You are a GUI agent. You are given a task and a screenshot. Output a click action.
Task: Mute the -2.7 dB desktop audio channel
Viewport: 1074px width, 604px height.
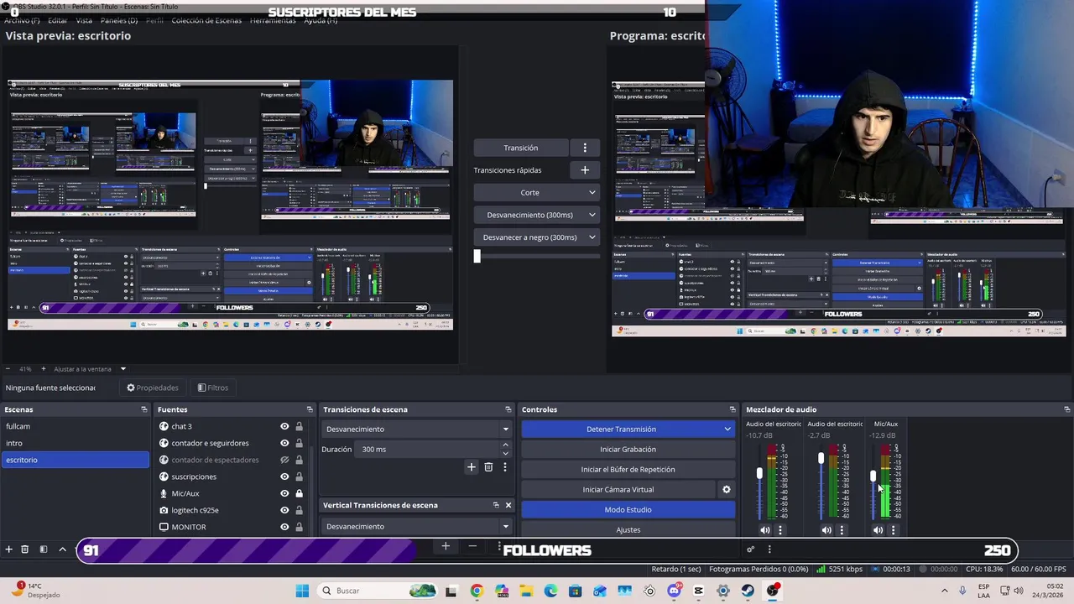click(826, 530)
